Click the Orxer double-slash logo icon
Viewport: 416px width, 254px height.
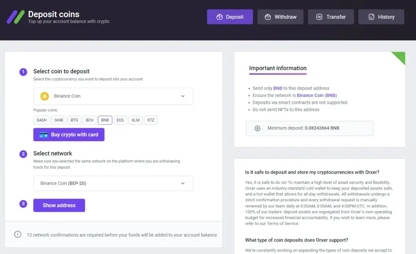(x=16, y=17)
